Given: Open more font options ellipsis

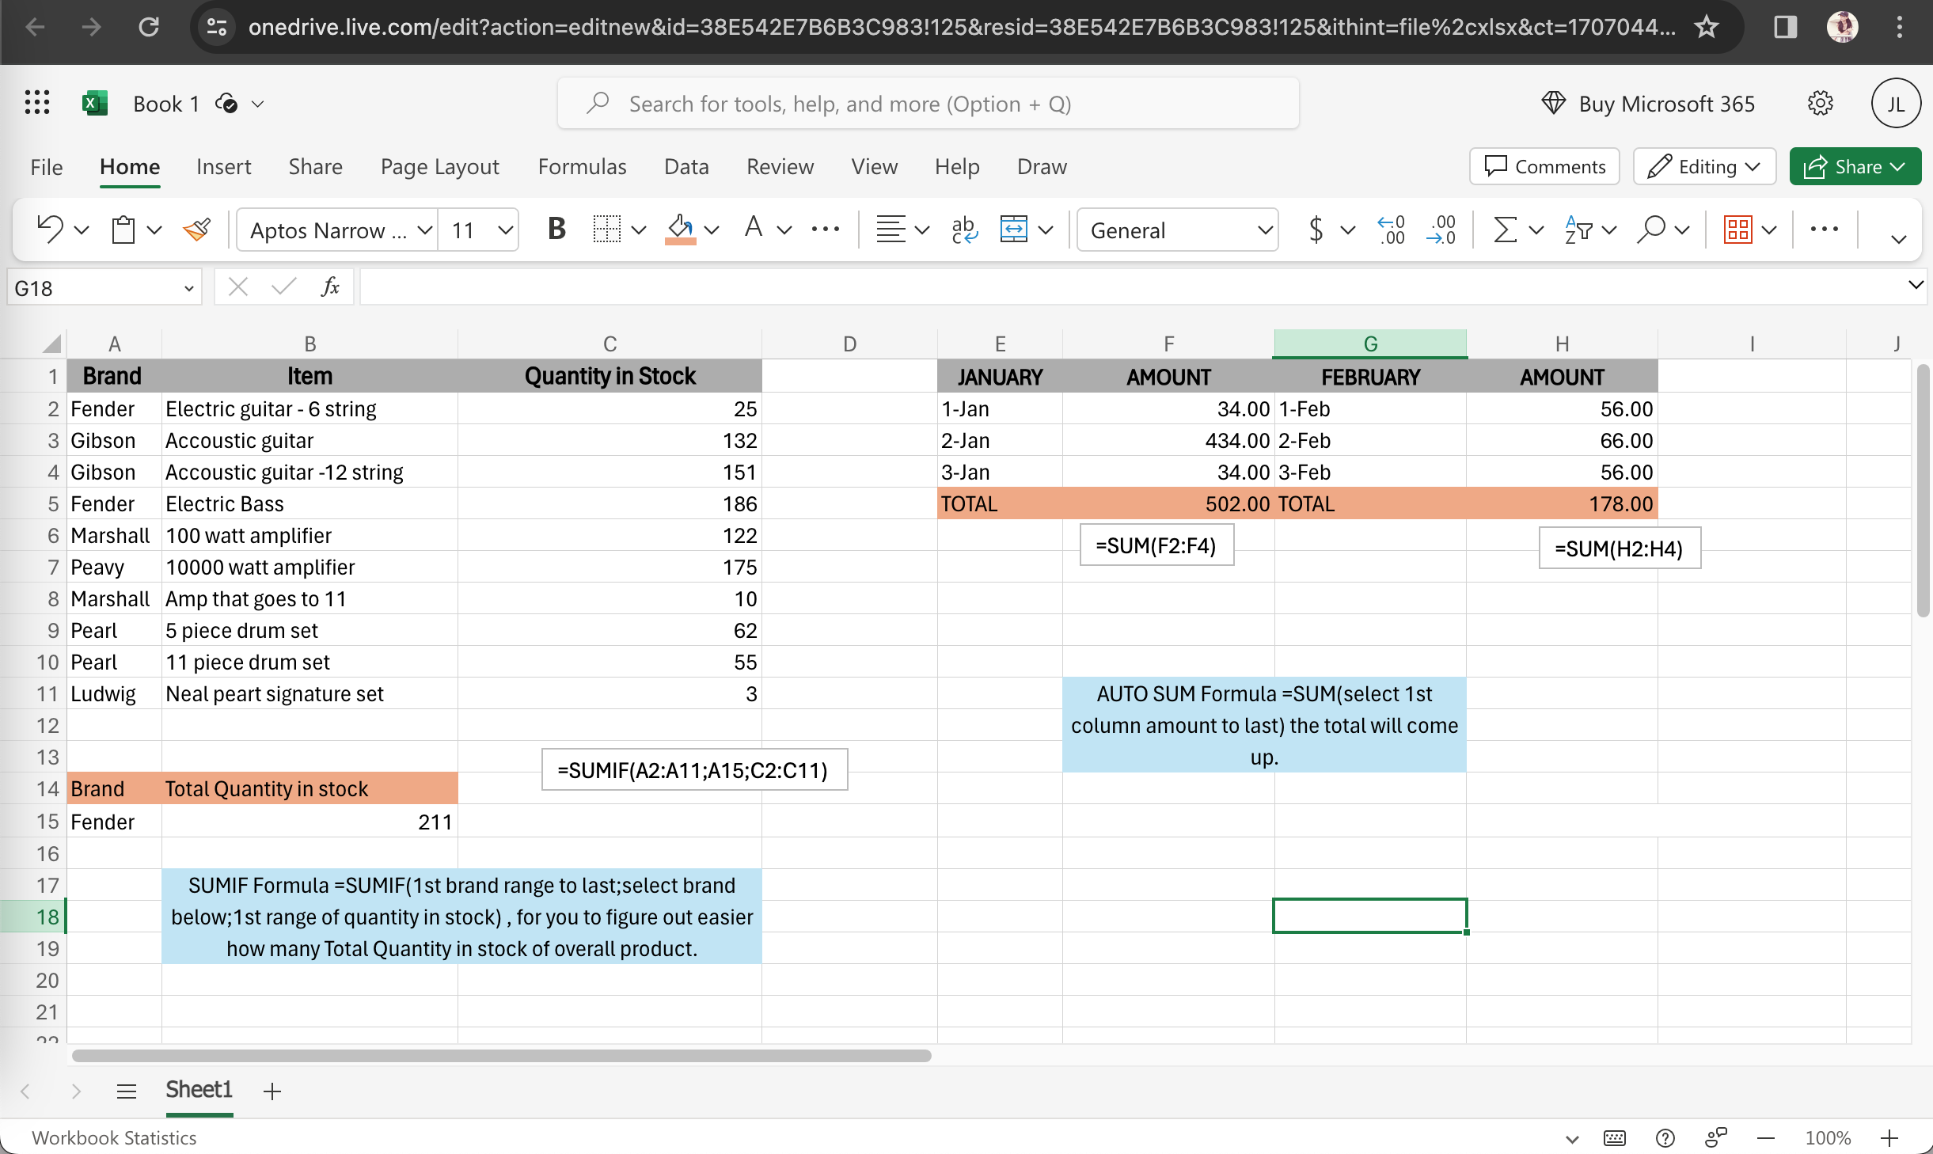Looking at the screenshot, I should pyautogui.click(x=826, y=230).
